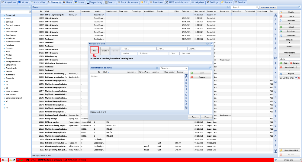The height and width of the screenshot is (162, 302).
Task: Click Close at the bottom of the dialog
Action: click(194, 117)
